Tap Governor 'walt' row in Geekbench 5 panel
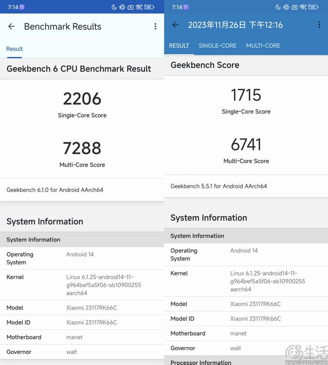The width and height of the screenshot is (328, 365). point(246,348)
